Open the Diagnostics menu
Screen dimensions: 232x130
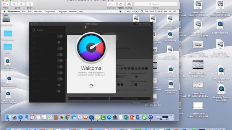click(50, 12)
